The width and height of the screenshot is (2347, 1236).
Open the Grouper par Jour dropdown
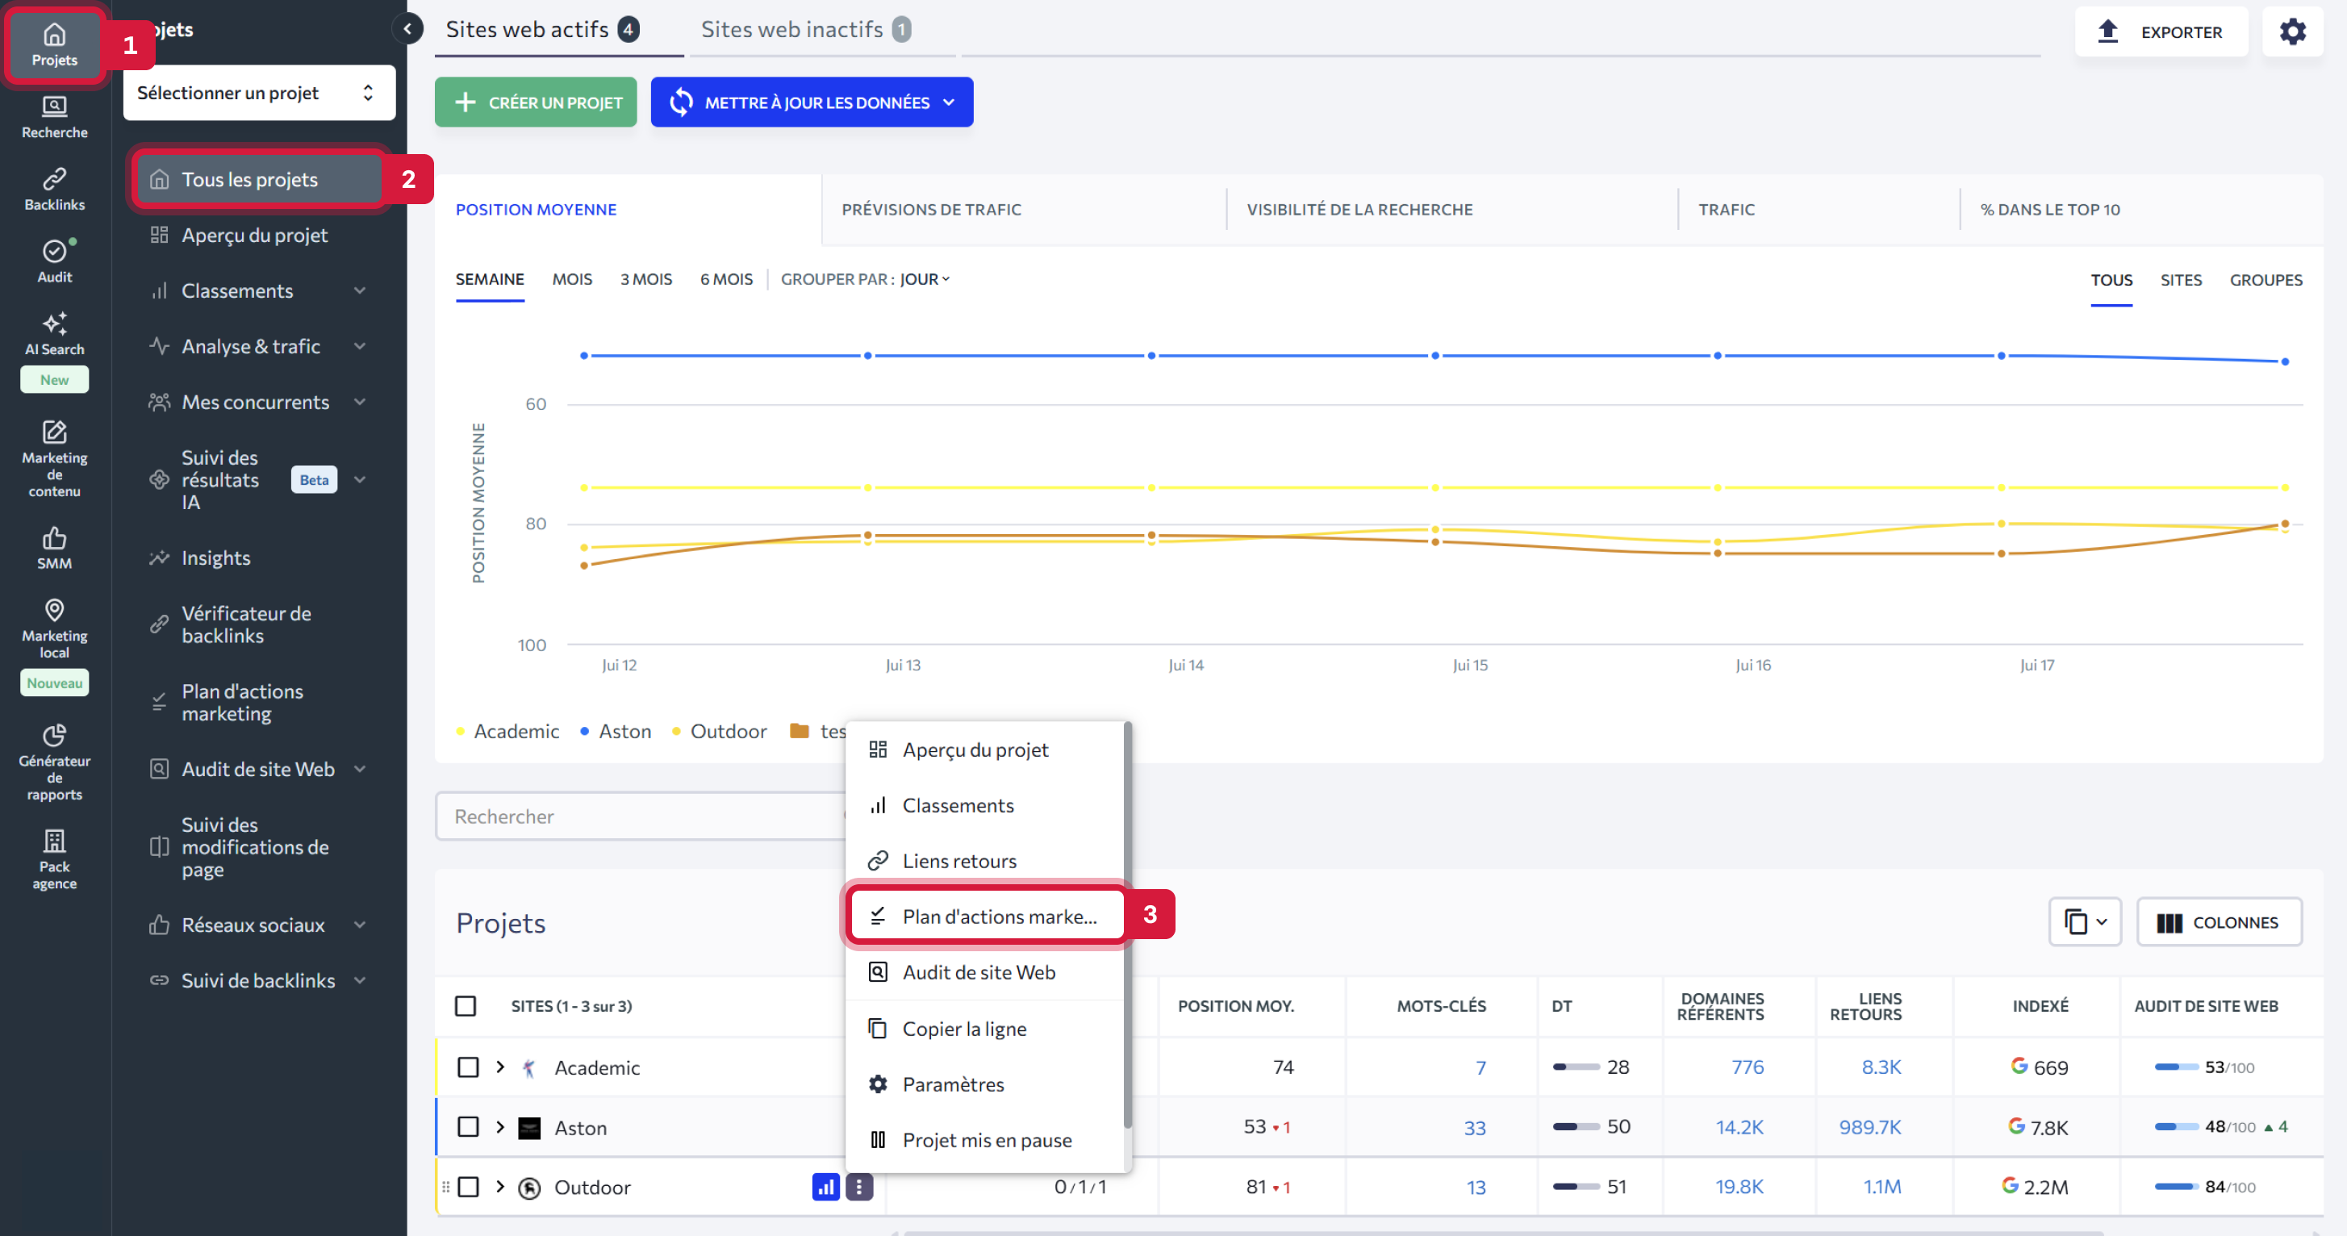click(x=925, y=278)
